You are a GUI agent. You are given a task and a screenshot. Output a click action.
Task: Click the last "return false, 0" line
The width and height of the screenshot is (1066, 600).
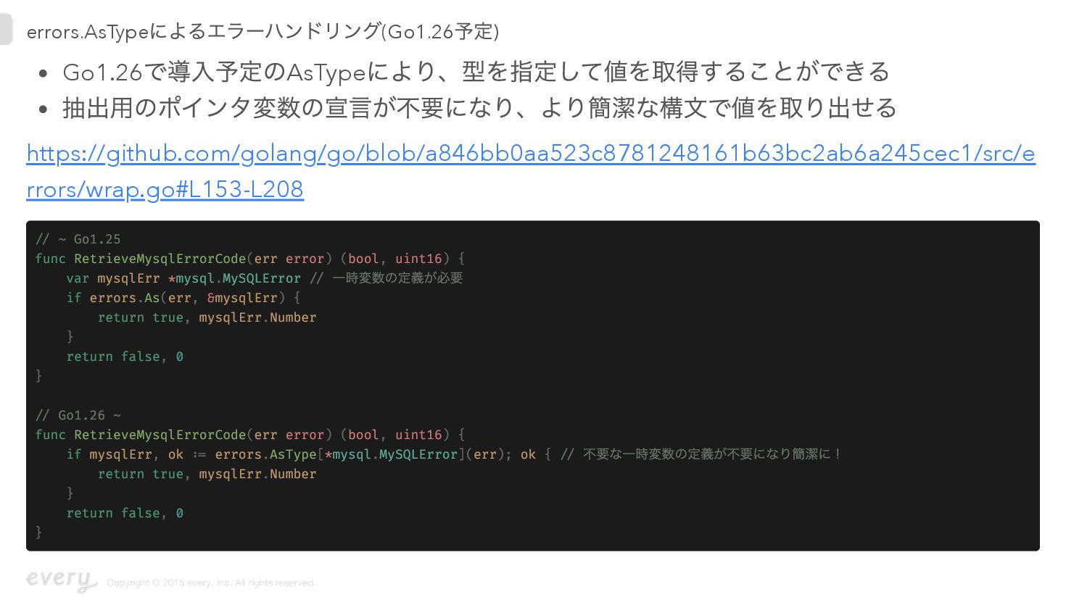point(125,513)
